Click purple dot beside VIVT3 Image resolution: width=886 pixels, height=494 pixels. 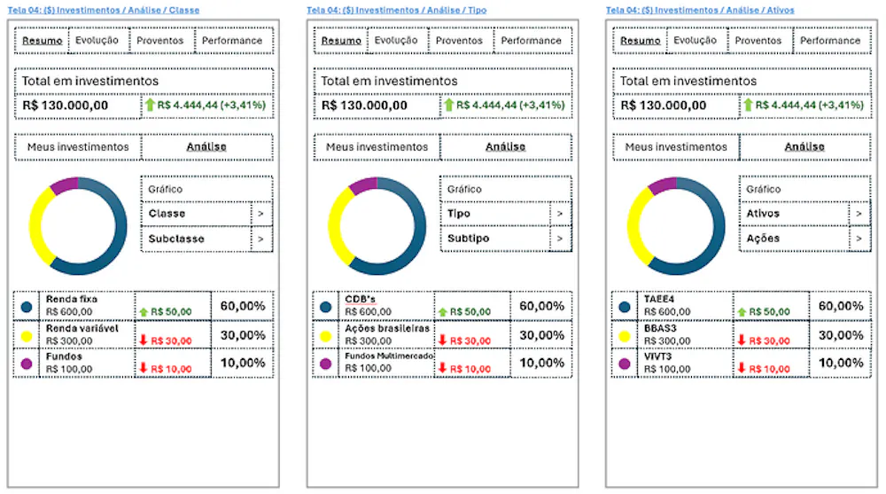click(x=625, y=364)
